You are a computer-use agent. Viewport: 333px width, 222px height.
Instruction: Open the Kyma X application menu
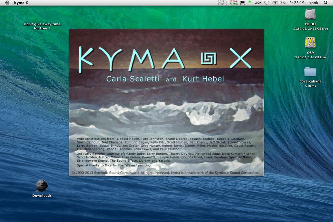coord(21,3)
